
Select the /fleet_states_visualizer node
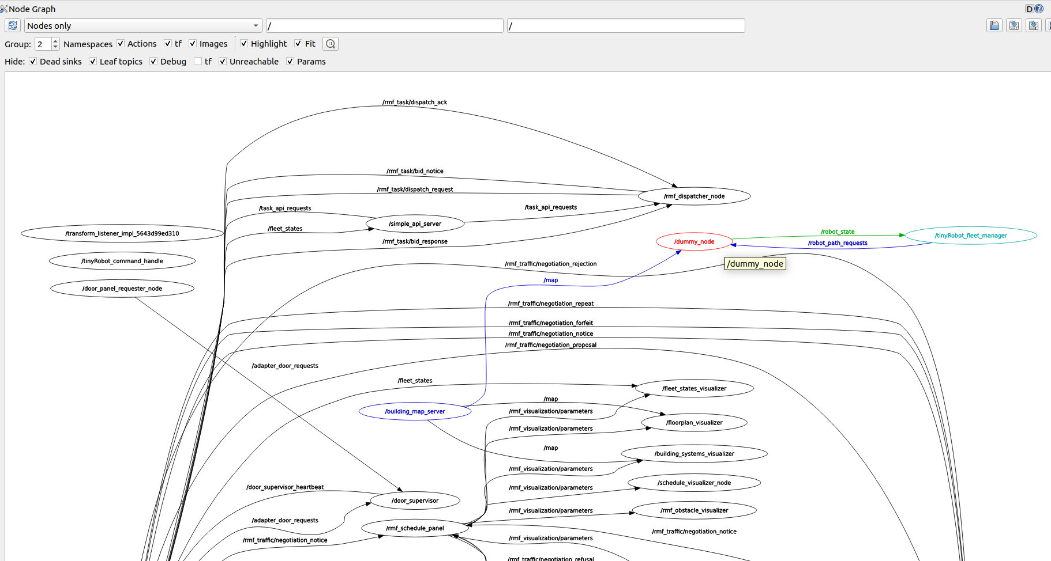tap(694, 389)
